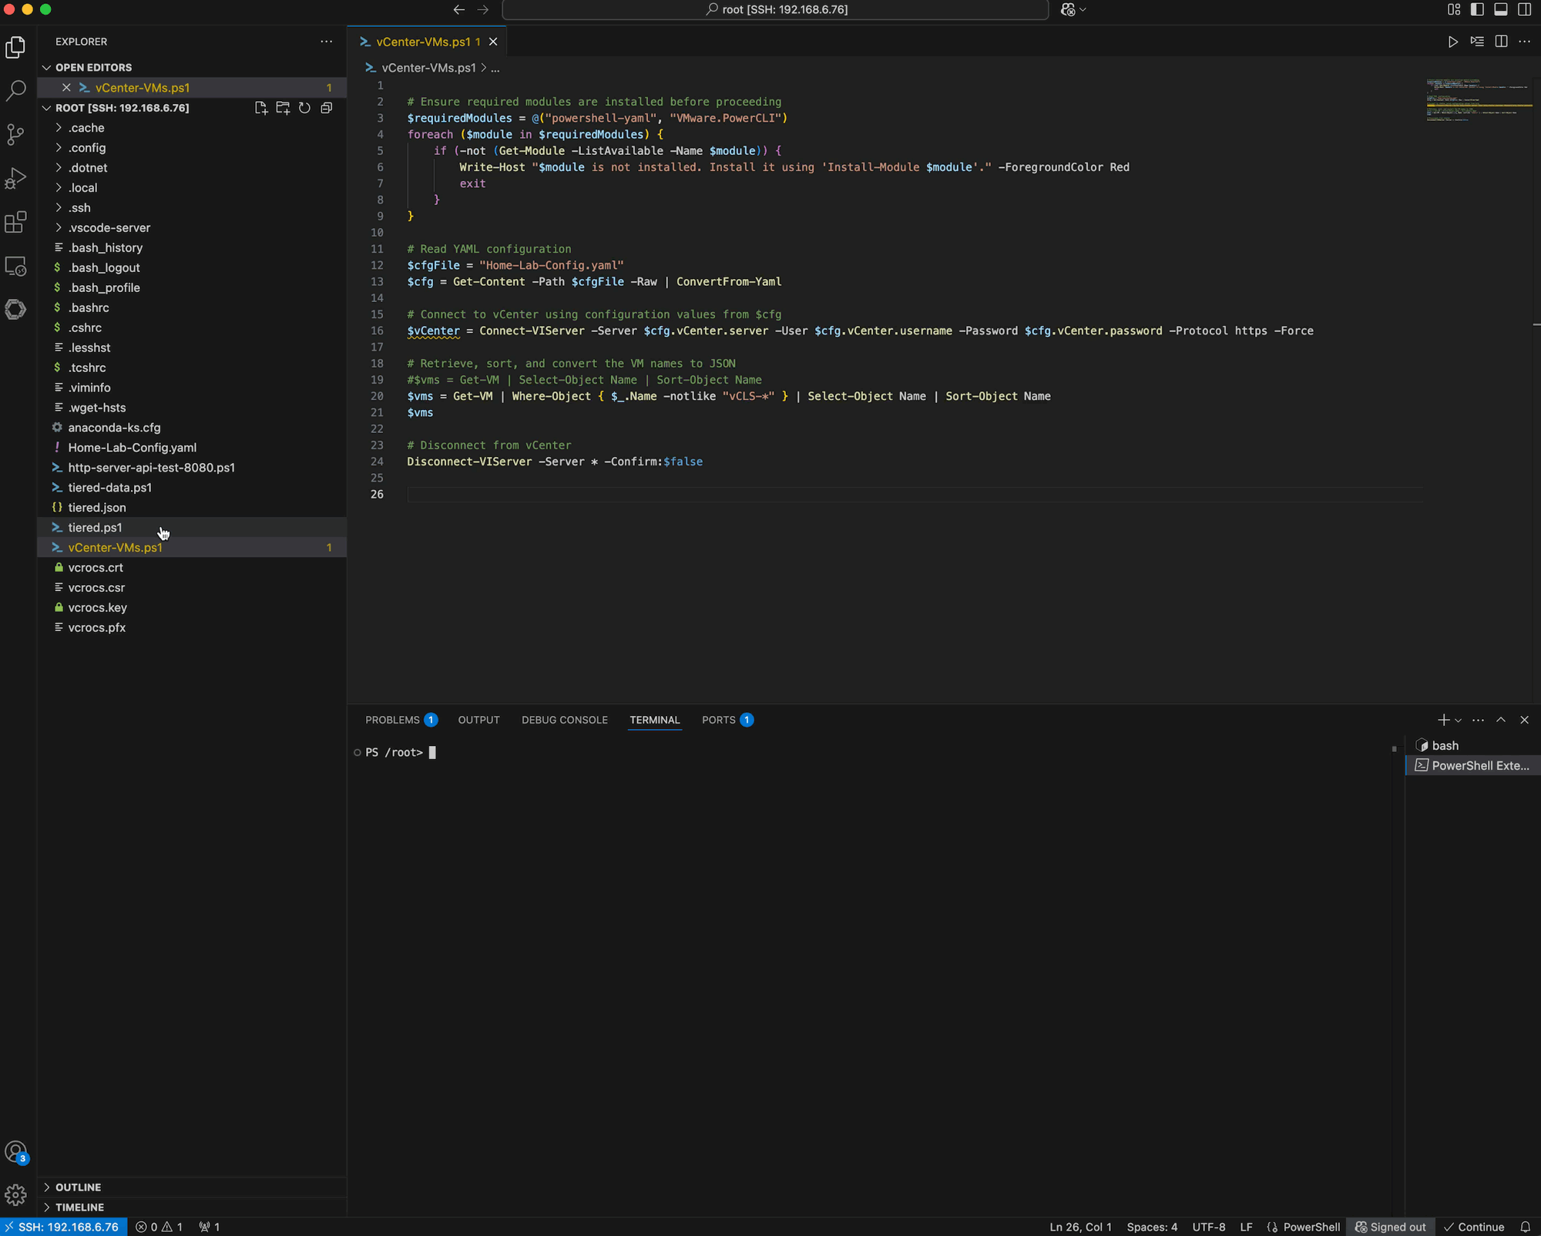
Task: Toggle bottom panel visibility
Action: (1501, 9)
